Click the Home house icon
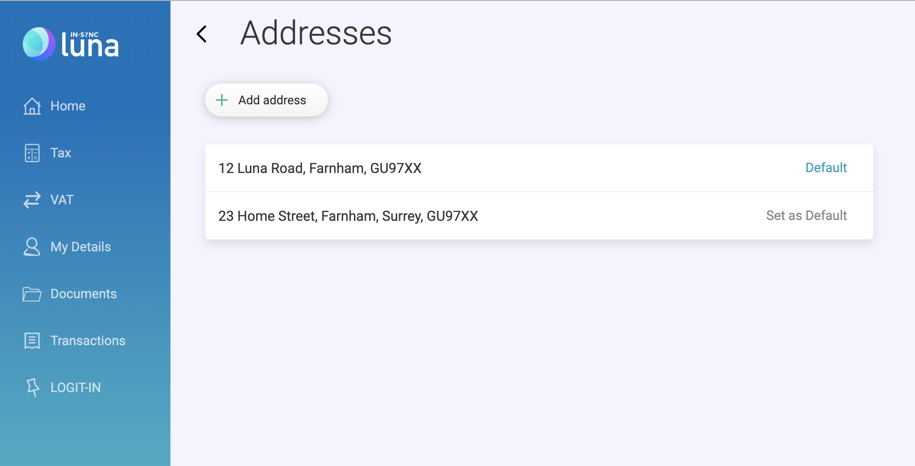915x466 pixels. click(x=32, y=106)
